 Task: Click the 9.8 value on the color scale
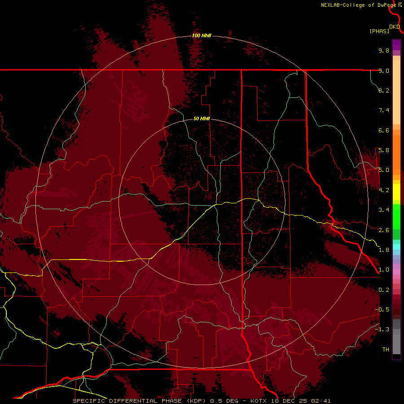384,50
